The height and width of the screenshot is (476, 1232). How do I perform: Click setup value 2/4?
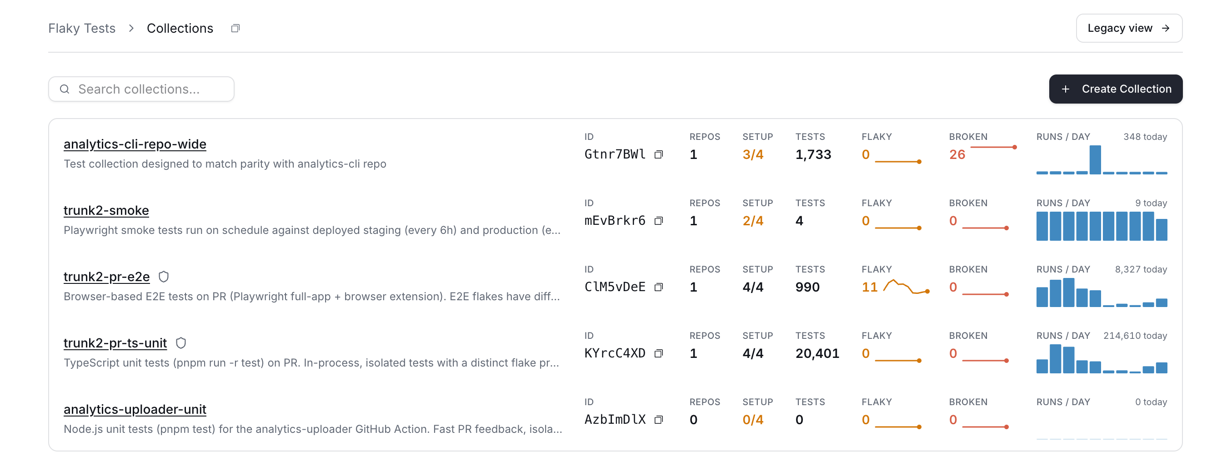point(753,221)
